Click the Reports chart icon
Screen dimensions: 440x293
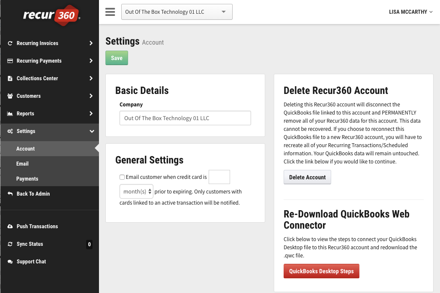pyautogui.click(x=10, y=114)
